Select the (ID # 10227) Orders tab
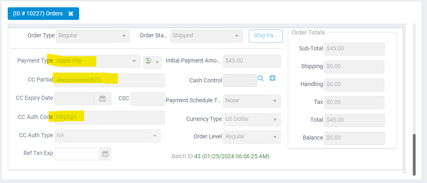This screenshot has width=427, height=183. [38, 14]
